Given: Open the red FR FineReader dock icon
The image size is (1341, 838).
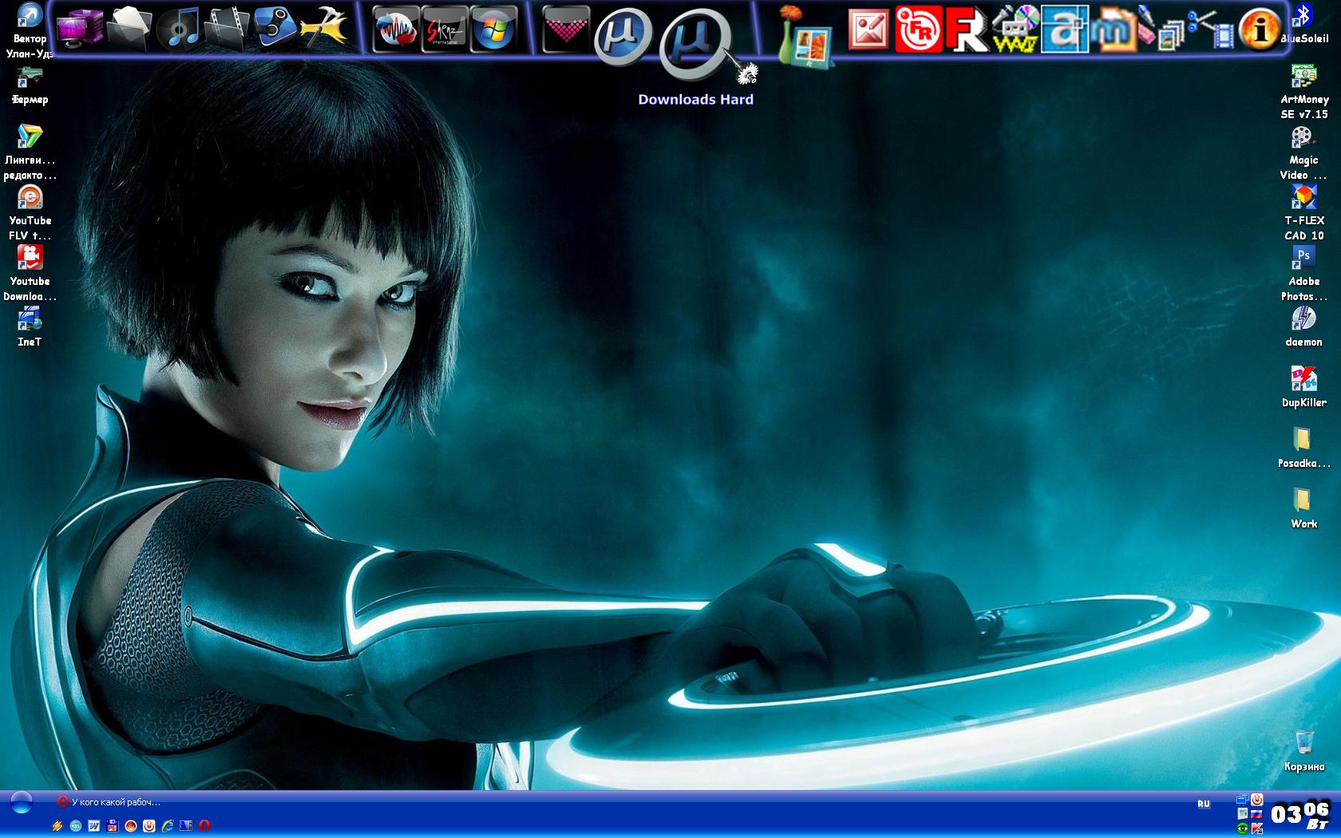Looking at the screenshot, I should [x=918, y=30].
